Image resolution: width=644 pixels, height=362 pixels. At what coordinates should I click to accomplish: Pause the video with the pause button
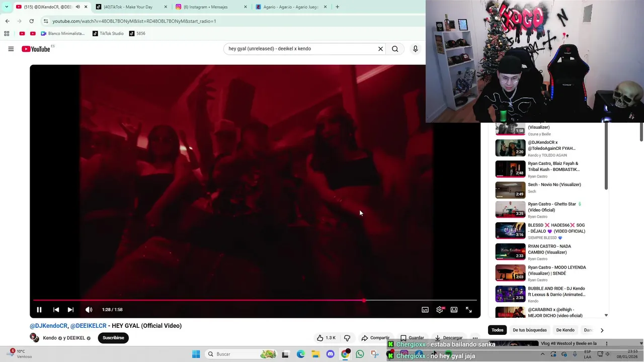click(x=39, y=310)
